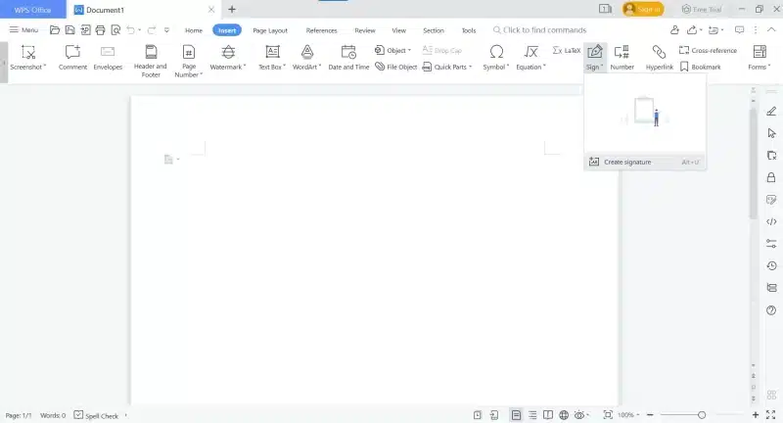Image resolution: width=783 pixels, height=423 pixels.
Task: Click the Open file folder icon
Action: (x=55, y=30)
